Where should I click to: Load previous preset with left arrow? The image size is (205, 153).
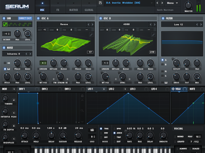[x=157, y=3]
